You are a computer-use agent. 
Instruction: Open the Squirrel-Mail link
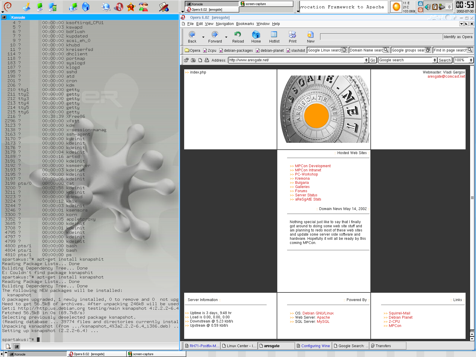[x=399, y=313]
